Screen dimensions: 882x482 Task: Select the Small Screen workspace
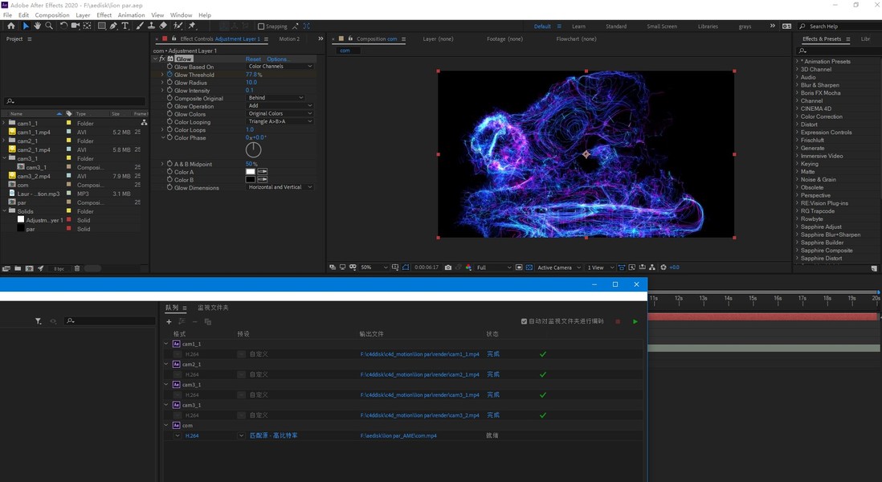662,27
